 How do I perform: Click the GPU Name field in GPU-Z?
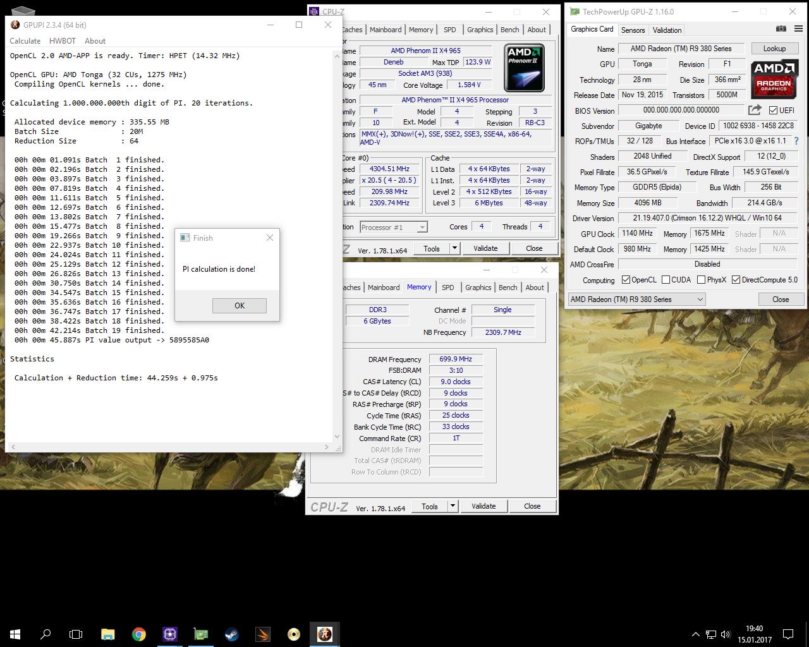coord(681,49)
